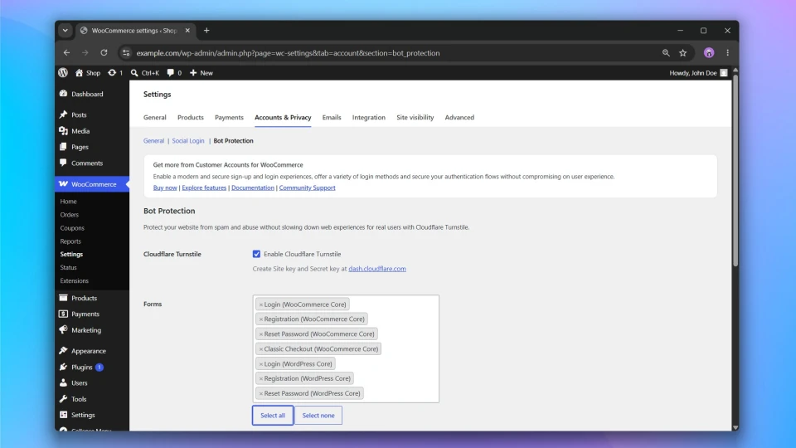Open Payments in the sidebar

click(80, 314)
